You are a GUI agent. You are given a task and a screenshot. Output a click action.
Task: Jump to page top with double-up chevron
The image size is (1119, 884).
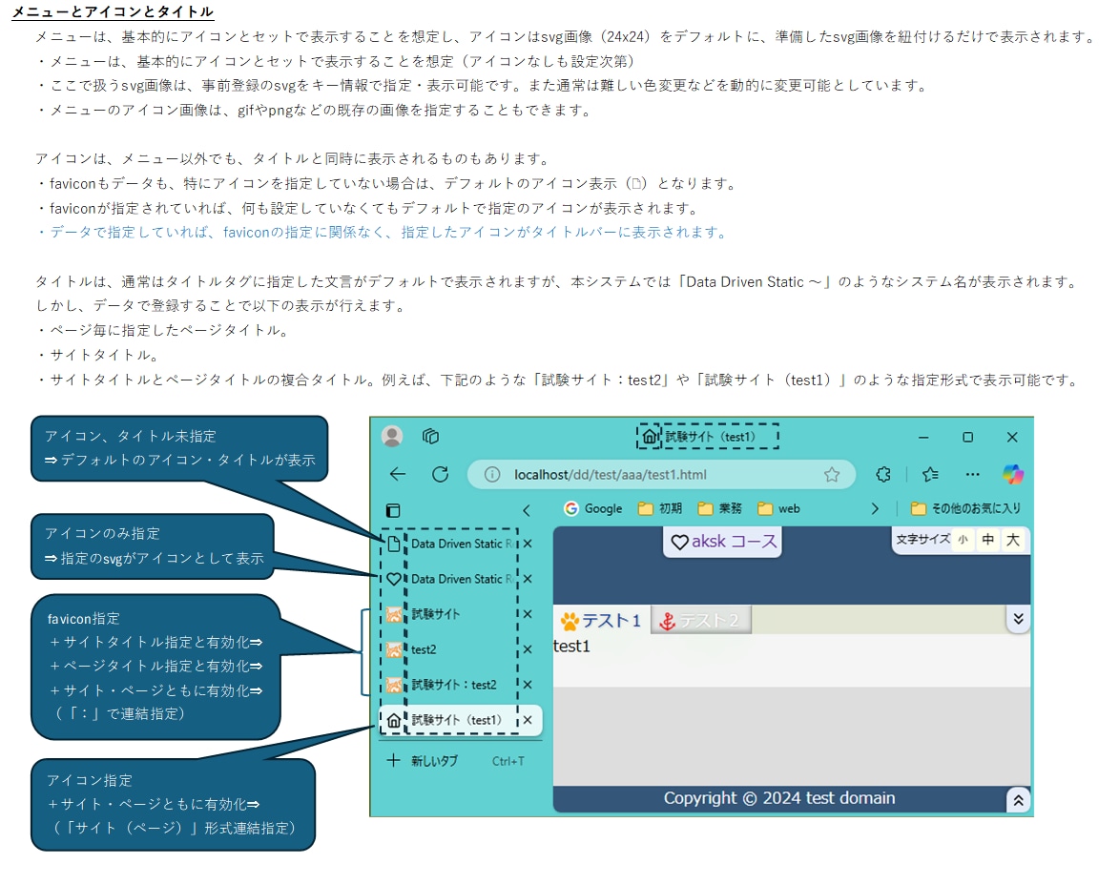pyautogui.click(x=1019, y=800)
